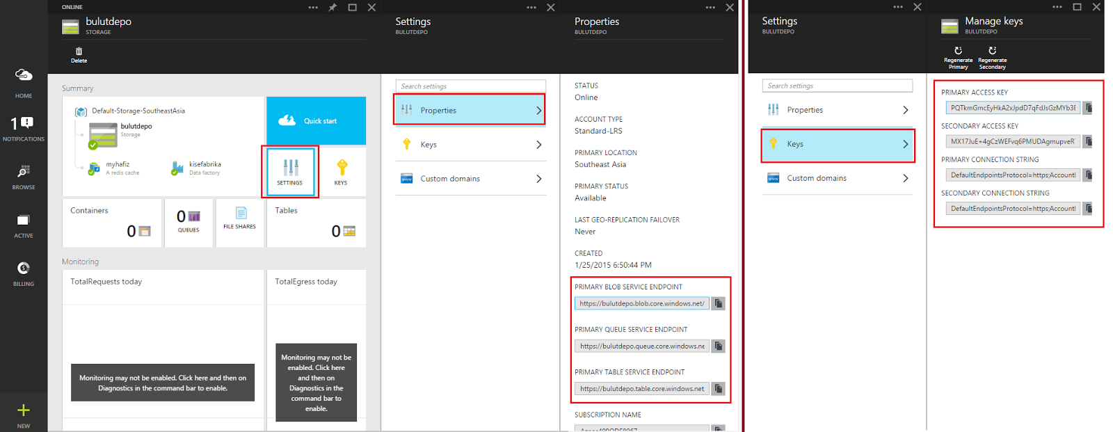This screenshot has width=1113, height=432.
Task: Click the 'Standard-LRS' account type value
Action: [598, 131]
